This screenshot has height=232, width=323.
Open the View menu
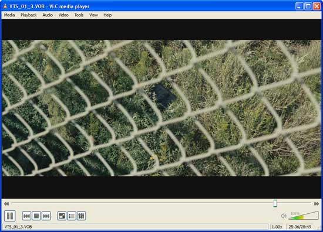pos(93,15)
